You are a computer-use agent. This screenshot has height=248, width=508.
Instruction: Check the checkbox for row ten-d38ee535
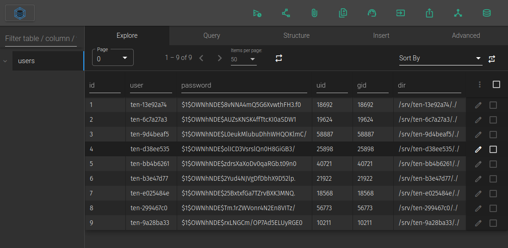[x=493, y=149]
